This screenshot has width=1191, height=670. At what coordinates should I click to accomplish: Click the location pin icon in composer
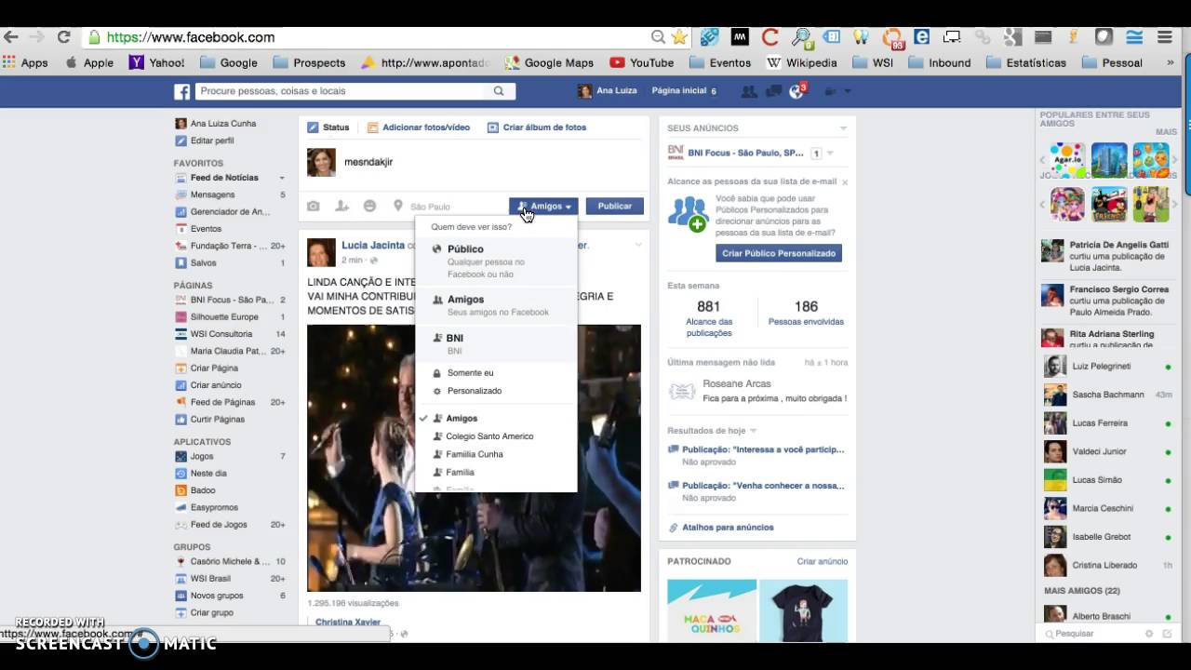click(x=397, y=206)
